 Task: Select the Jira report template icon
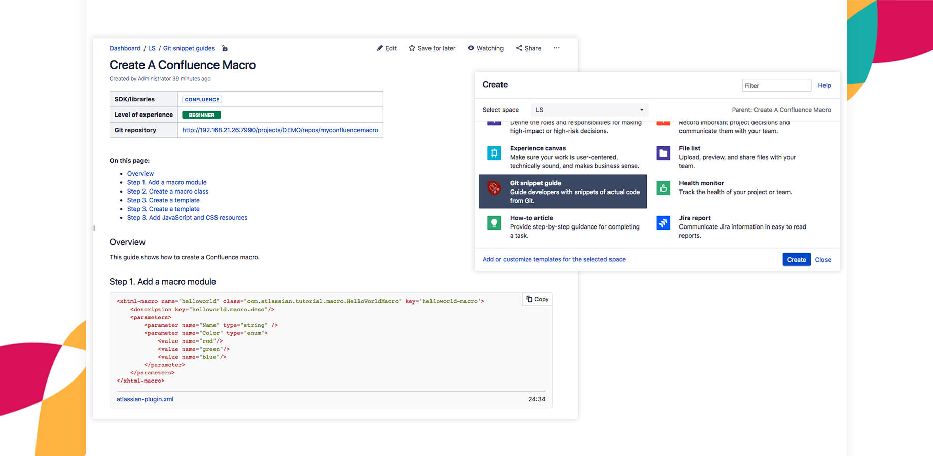(x=663, y=223)
